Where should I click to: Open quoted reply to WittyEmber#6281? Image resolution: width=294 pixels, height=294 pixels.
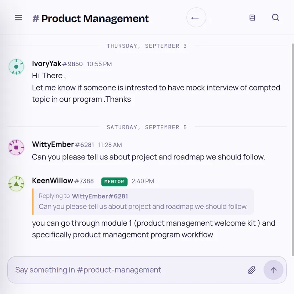coord(143,201)
